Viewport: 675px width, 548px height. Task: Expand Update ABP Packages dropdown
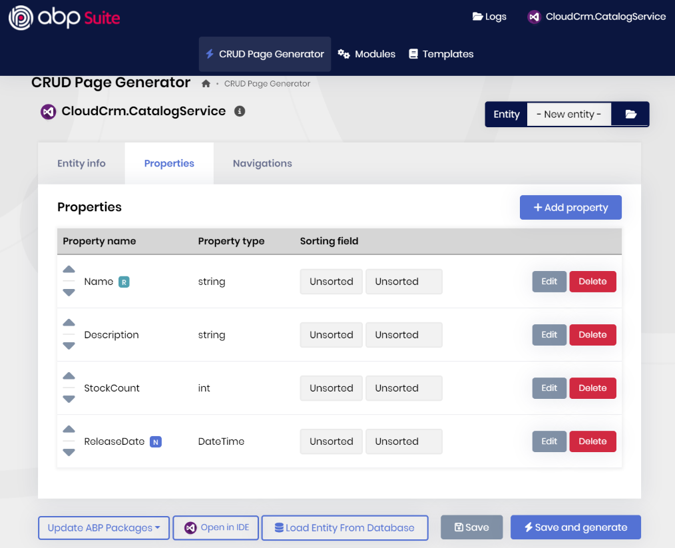click(104, 528)
